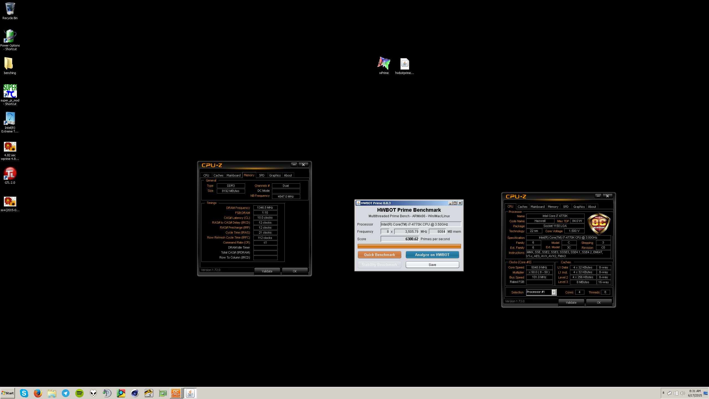This screenshot has height=399, width=709.
Task: Open Cinema 4D sphere icon in taskbar
Action: [x=135, y=393]
